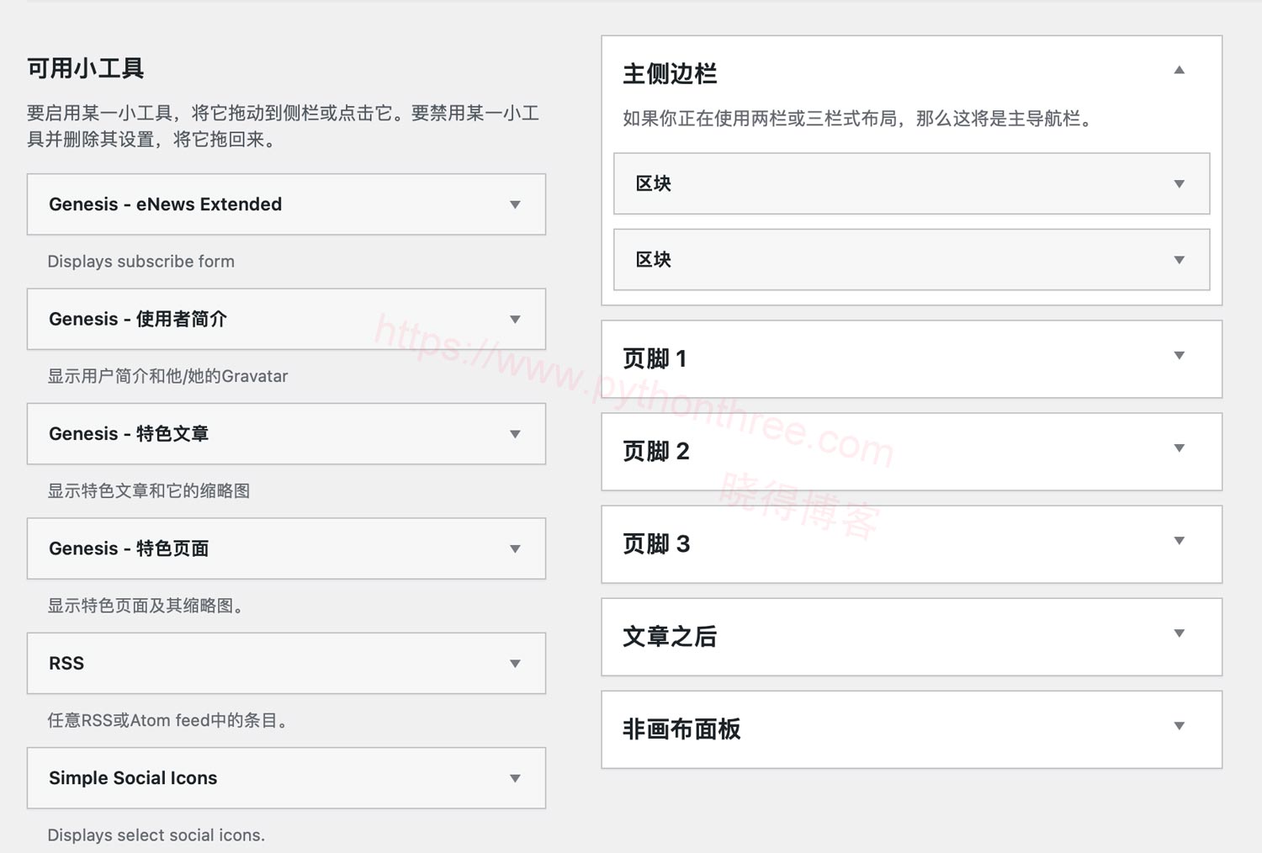Click the 页脚 2 heading

click(656, 452)
